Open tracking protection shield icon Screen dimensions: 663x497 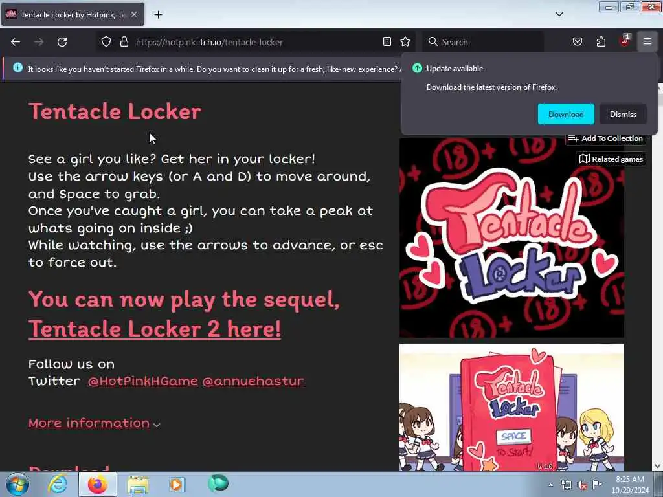[106, 42]
